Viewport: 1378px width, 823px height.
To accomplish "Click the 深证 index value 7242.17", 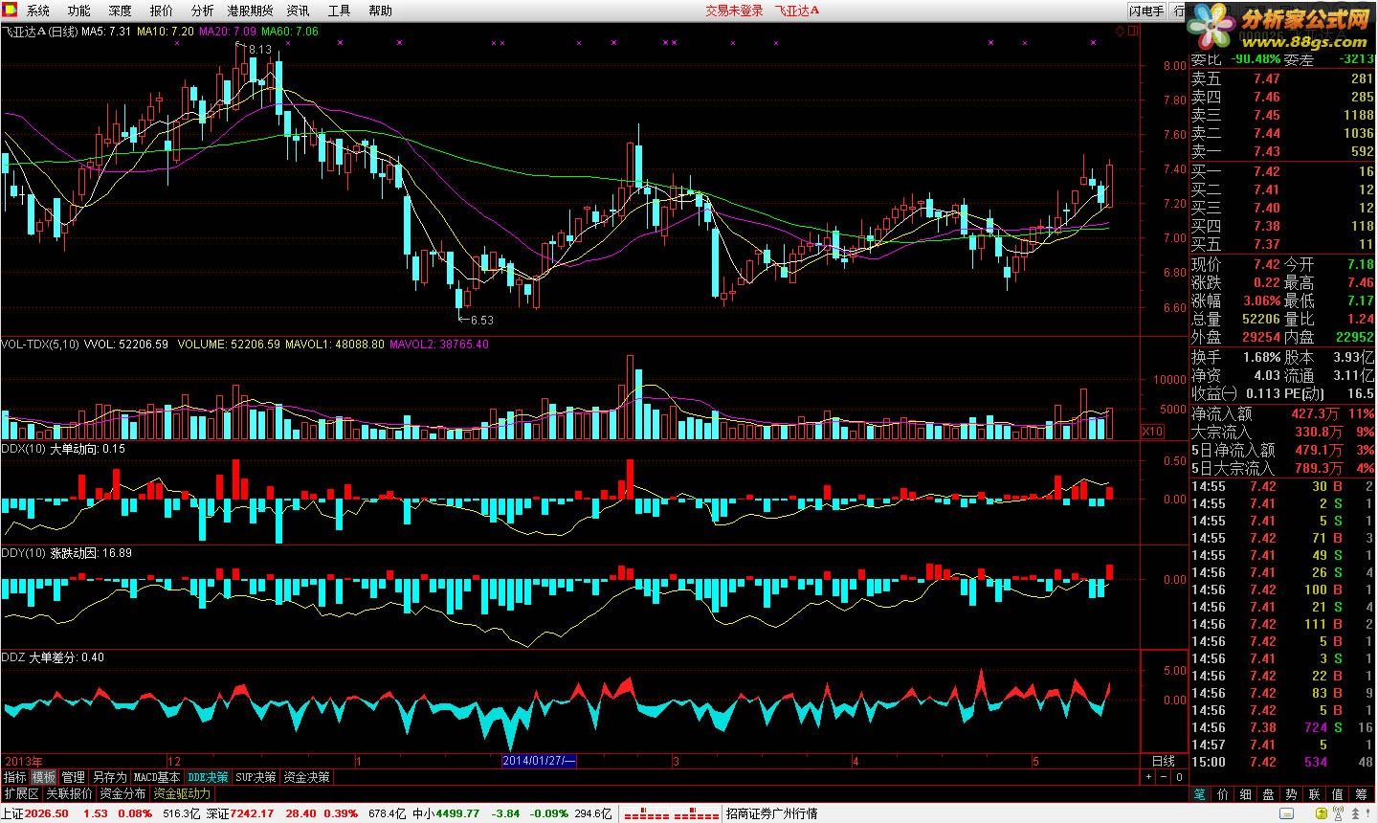I will coord(252,814).
